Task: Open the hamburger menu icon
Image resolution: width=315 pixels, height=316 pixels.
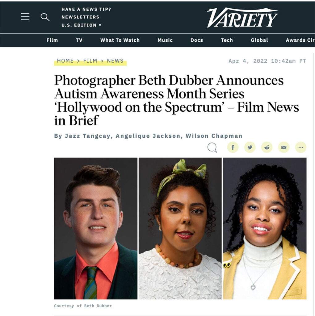Action: (25, 17)
